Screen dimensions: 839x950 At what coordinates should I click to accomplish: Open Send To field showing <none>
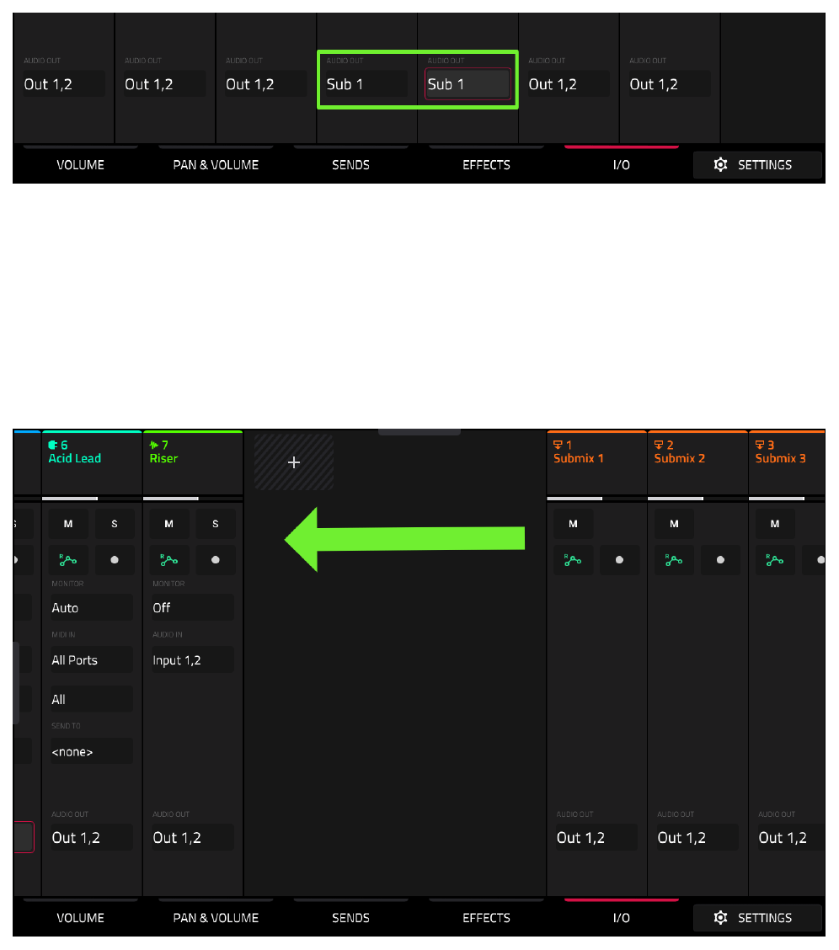point(91,752)
